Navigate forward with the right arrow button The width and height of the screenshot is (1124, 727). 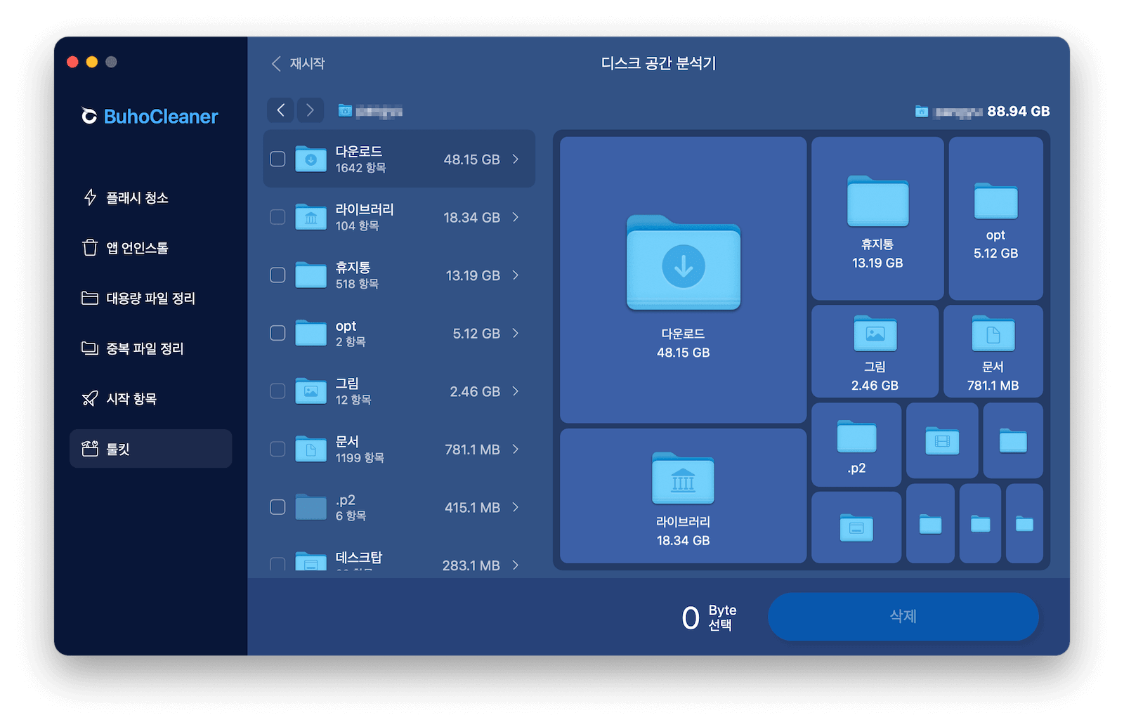[x=310, y=110]
